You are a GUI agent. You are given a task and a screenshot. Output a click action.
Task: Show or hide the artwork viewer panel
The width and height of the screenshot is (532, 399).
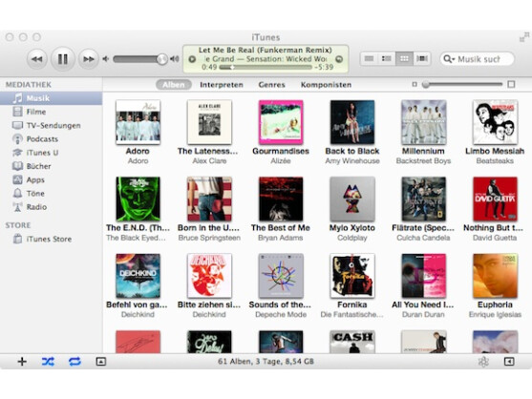click(101, 362)
